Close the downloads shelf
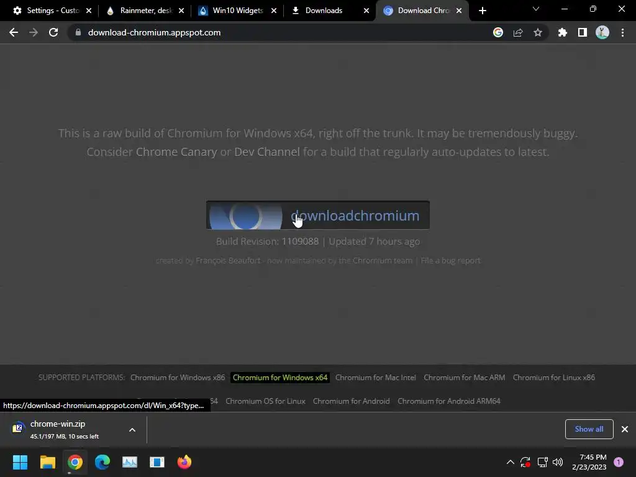636x477 pixels. 625,429
